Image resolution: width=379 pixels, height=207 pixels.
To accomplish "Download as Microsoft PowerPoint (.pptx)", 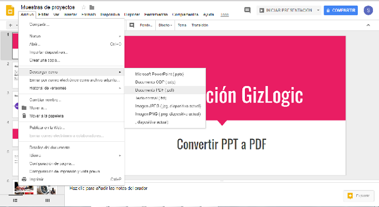I will [x=165, y=74].
